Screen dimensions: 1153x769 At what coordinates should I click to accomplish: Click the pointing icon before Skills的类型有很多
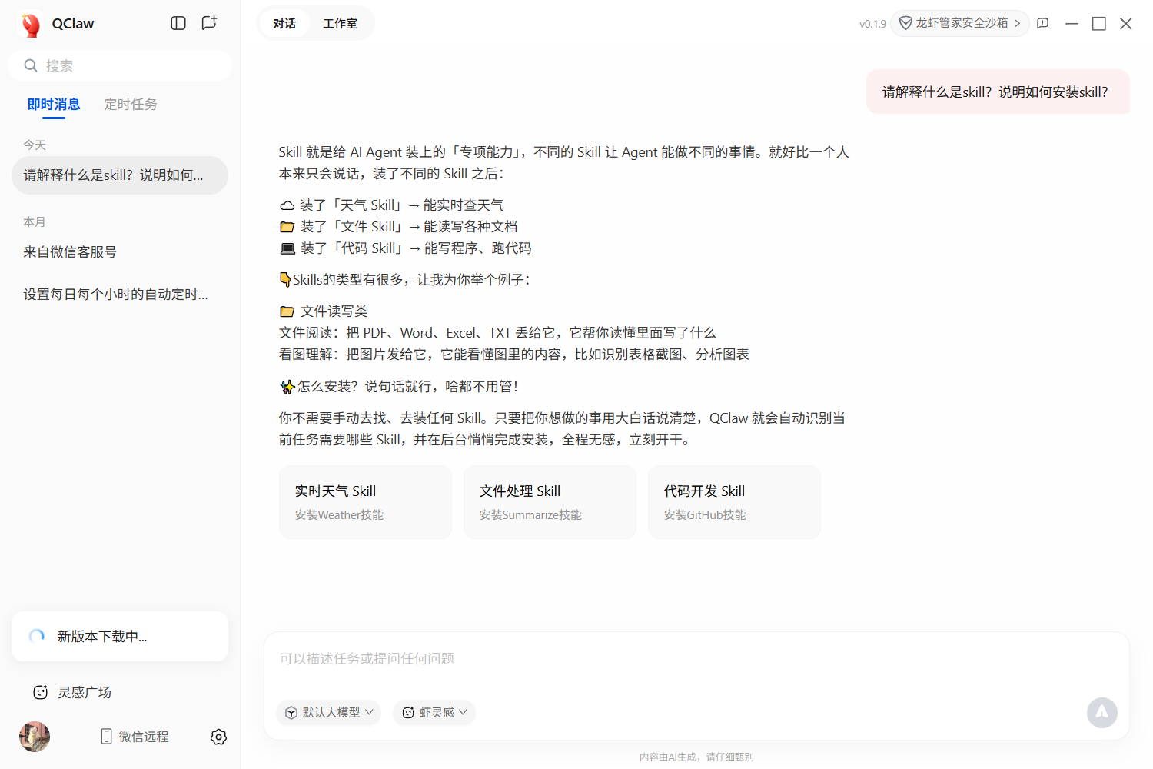click(285, 280)
